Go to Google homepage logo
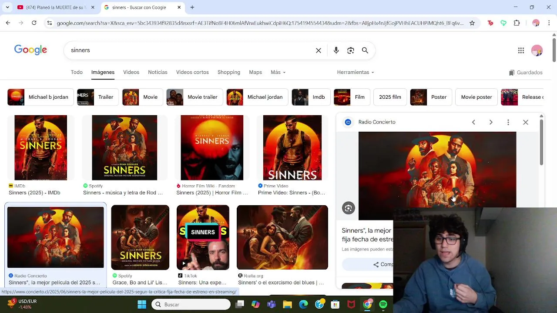This screenshot has width=557, height=313. (x=30, y=50)
